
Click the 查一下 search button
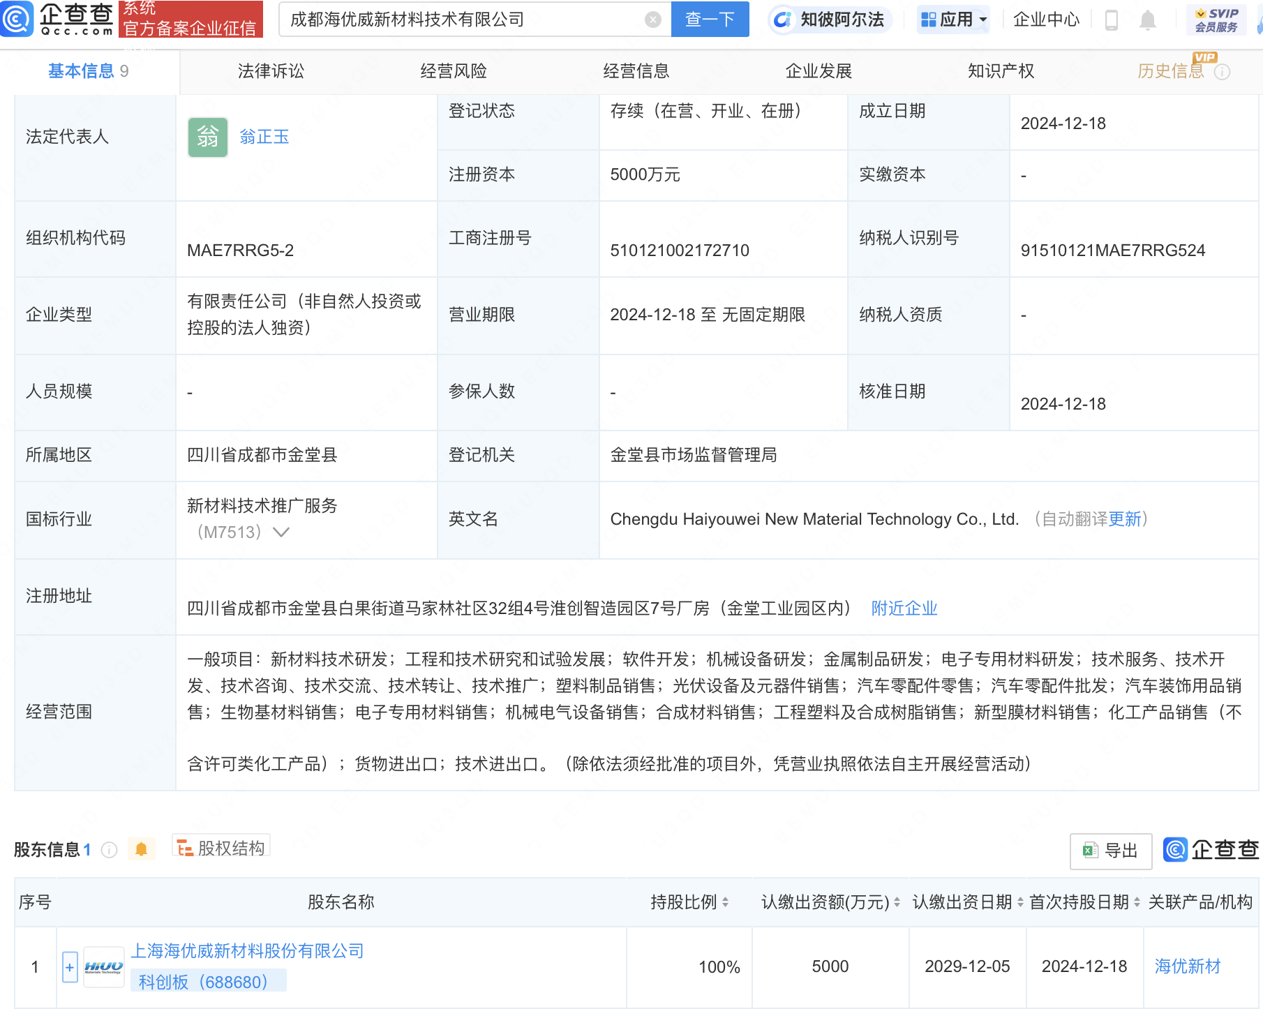tap(710, 20)
